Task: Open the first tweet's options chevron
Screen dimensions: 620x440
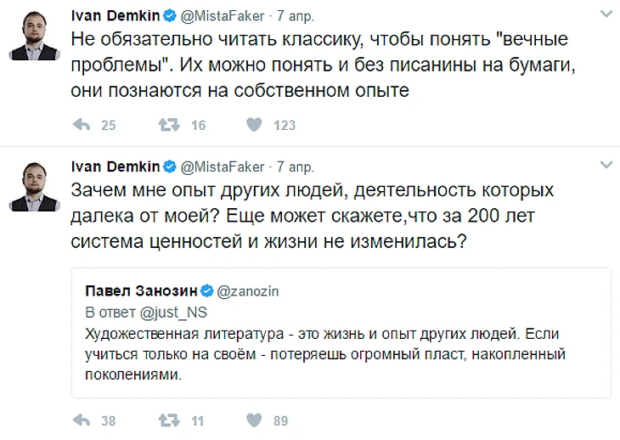Action: tap(605, 14)
